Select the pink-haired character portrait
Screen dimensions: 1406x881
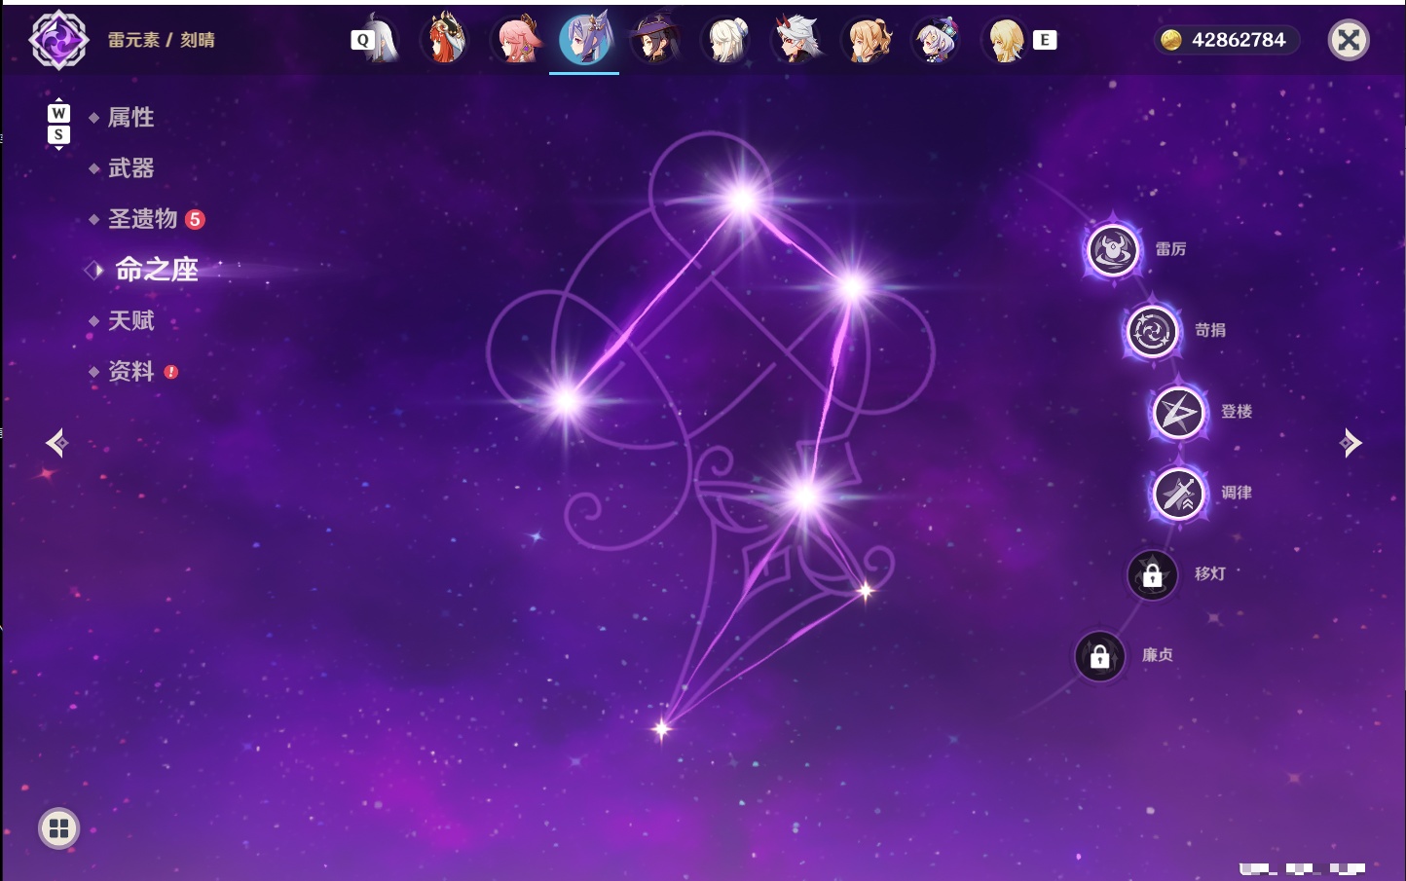pos(515,40)
